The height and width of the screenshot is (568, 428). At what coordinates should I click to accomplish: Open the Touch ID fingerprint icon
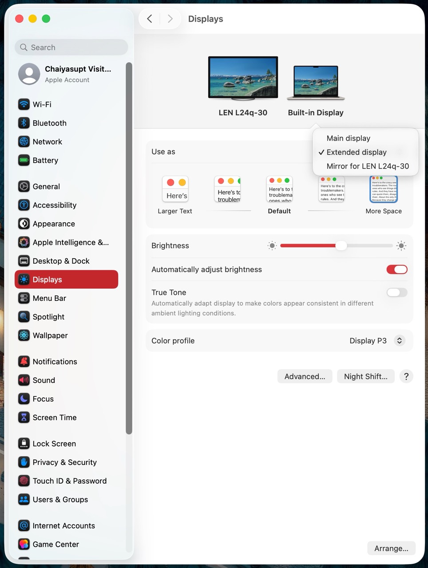pos(24,481)
